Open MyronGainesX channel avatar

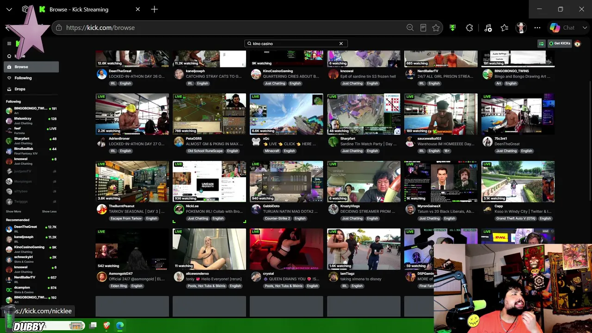click(x=410, y=210)
